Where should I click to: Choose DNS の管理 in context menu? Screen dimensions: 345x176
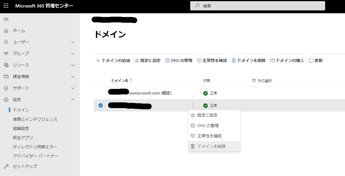214,126
